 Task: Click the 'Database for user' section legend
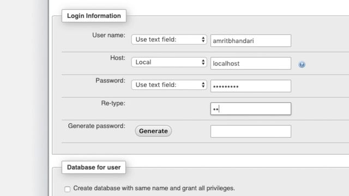[x=94, y=167]
